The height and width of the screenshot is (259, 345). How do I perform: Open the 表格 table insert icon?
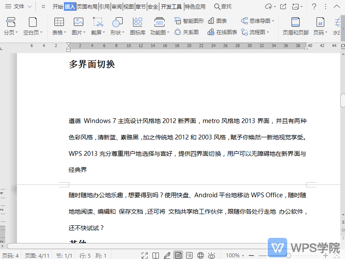(x=59, y=22)
